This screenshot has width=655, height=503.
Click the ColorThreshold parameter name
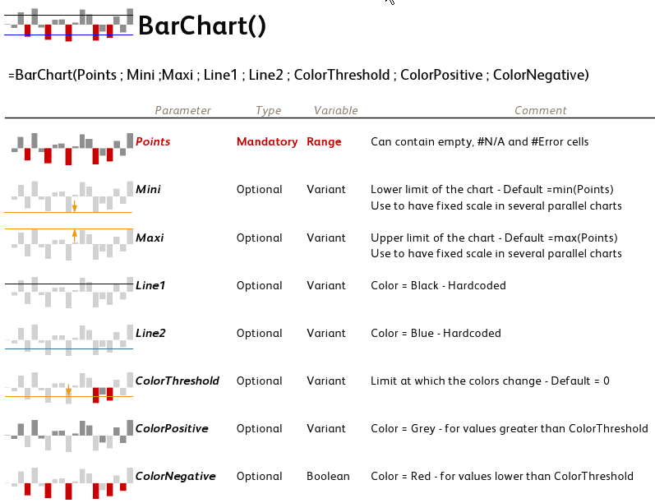[177, 381]
